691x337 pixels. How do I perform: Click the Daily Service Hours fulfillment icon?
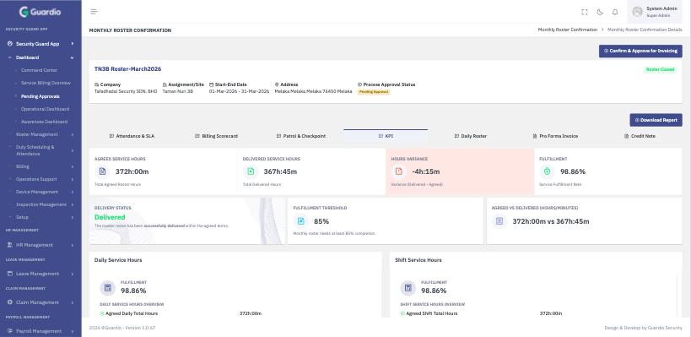coord(107,288)
